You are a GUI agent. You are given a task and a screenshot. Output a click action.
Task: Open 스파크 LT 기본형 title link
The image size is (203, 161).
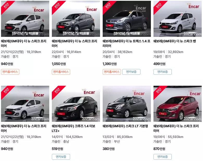tap(125, 126)
